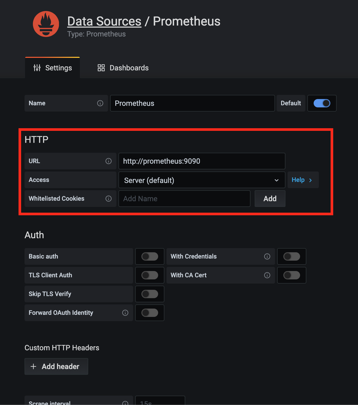The height and width of the screenshot is (405, 358).
Task: Click the Scrape interval info icon
Action: pyautogui.click(x=125, y=403)
